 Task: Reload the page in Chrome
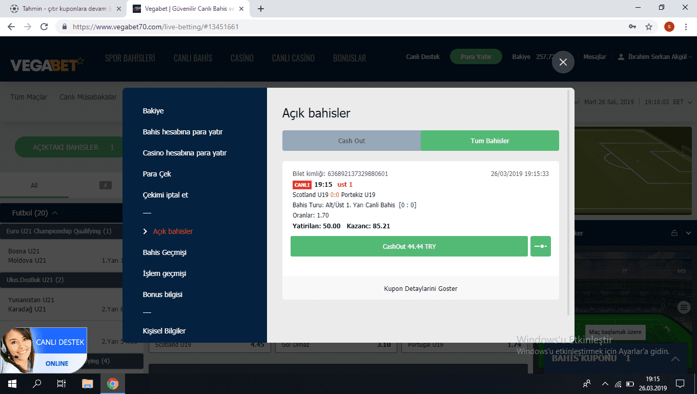[x=44, y=27]
